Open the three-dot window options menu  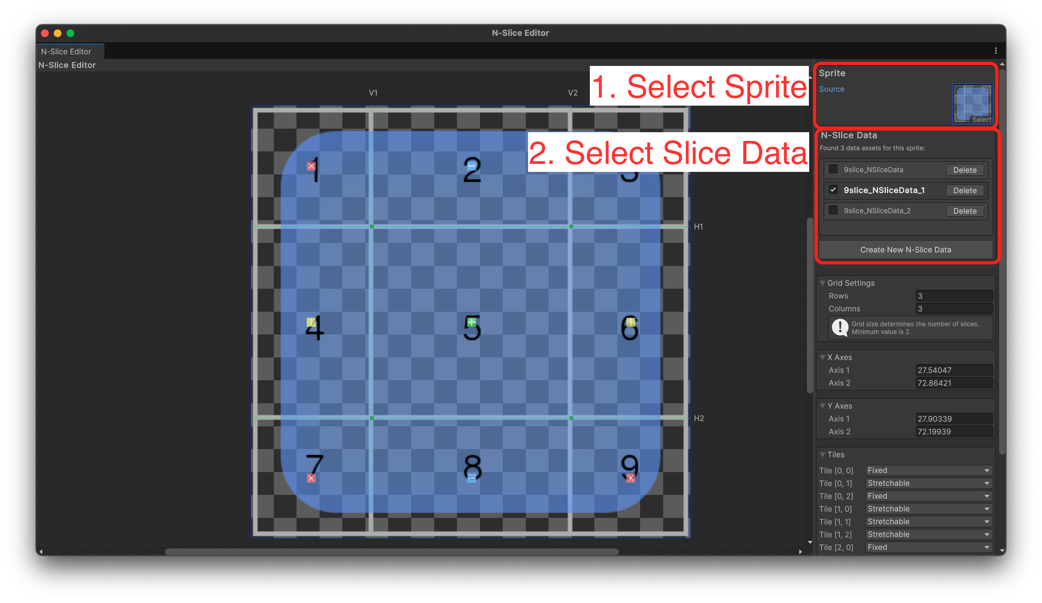click(996, 51)
